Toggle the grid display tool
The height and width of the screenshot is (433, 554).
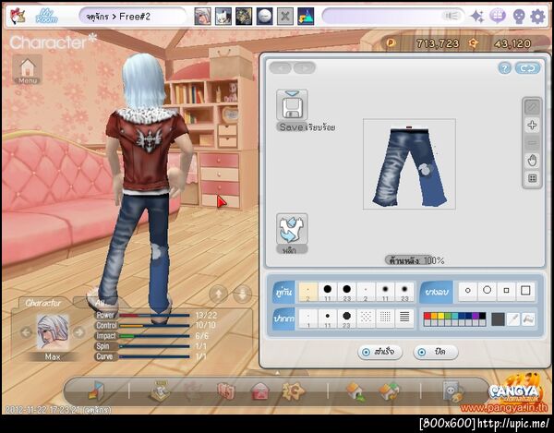pyautogui.click(x=532, y=178)
